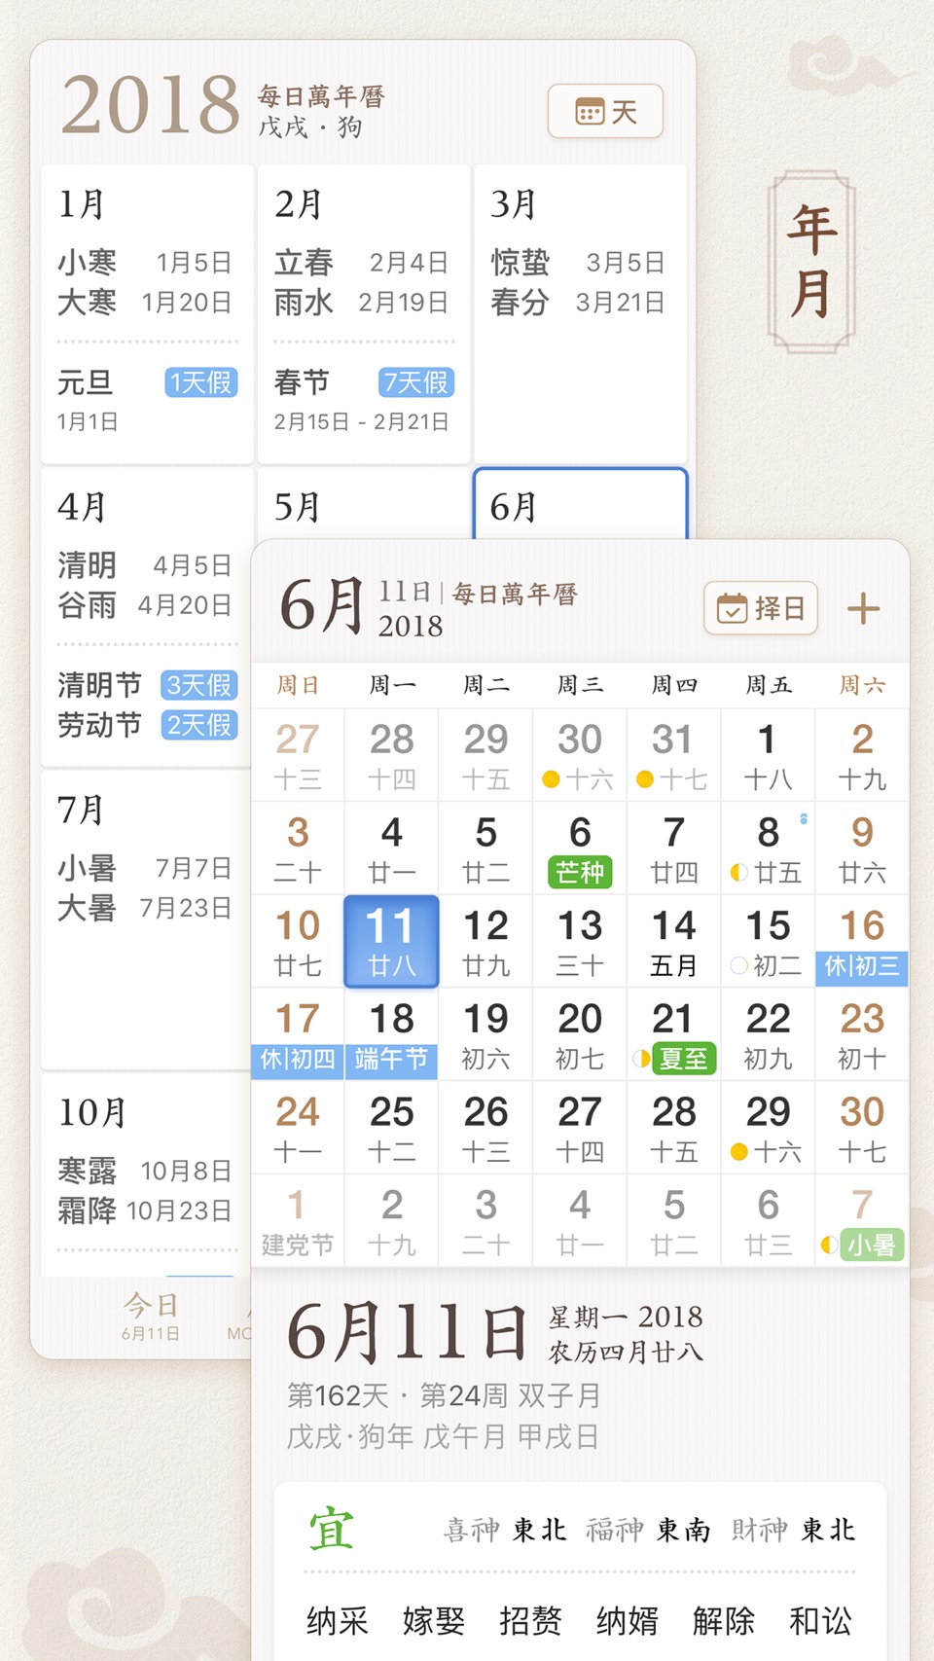
Task: Select 10月 heading in year view
Action: click(92, 1112)
